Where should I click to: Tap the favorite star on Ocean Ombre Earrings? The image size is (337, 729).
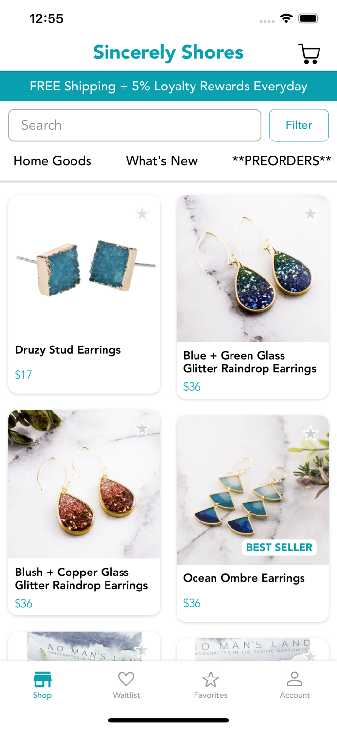[x=310, y=433]
